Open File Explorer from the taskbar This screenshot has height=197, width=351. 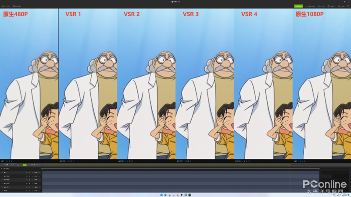click(169, 195)
